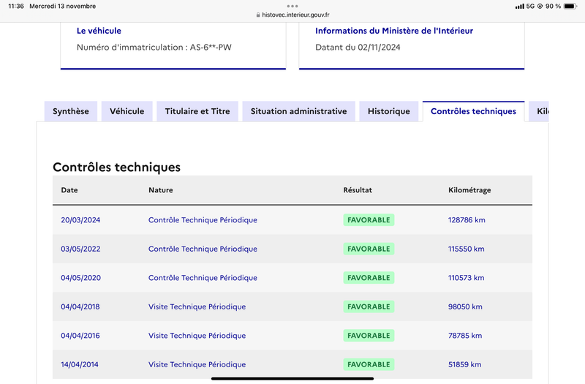
Task: Click the Date column header
Action: coord(69,190)
